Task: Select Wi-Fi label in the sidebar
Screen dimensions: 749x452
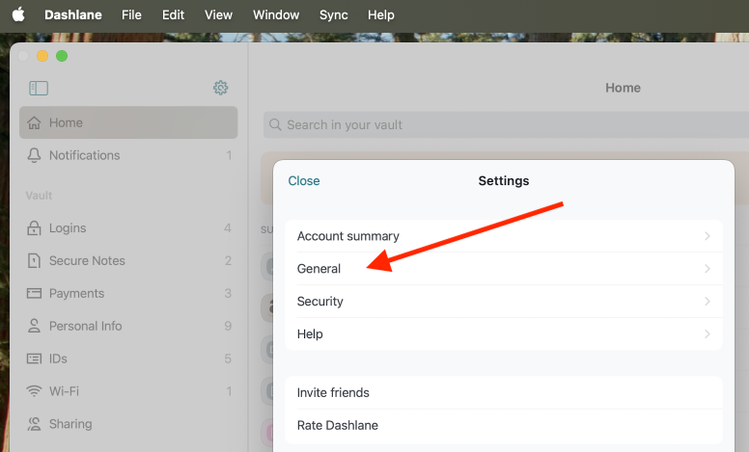Action: click(x=64, y=391)
